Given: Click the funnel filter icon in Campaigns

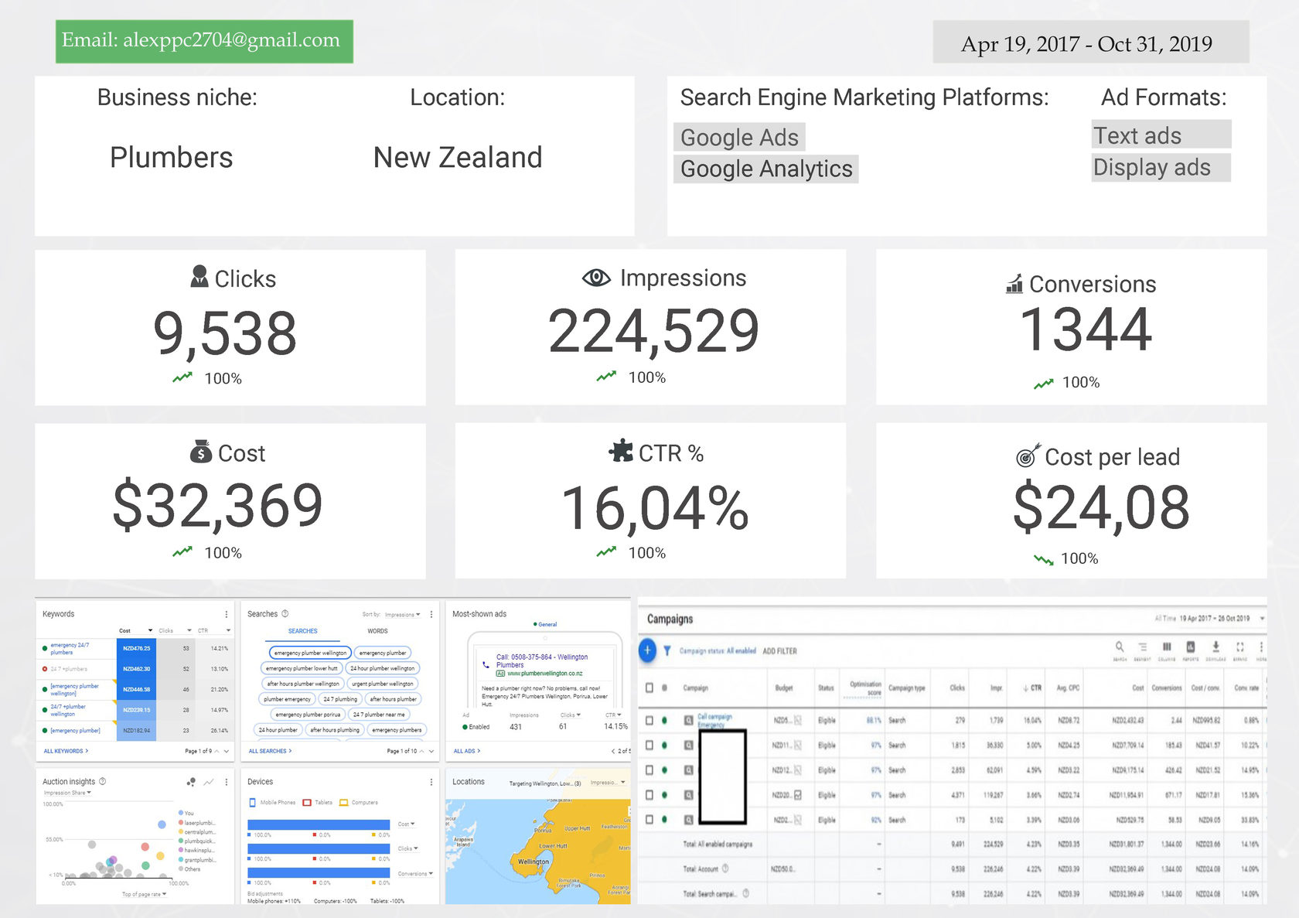Looking at the screenshot, I should (667, 651).
